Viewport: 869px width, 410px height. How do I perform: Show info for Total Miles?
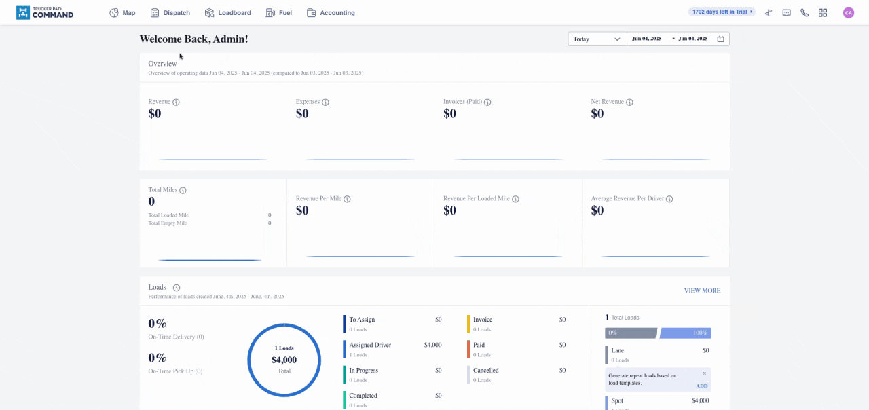[183, 191]
